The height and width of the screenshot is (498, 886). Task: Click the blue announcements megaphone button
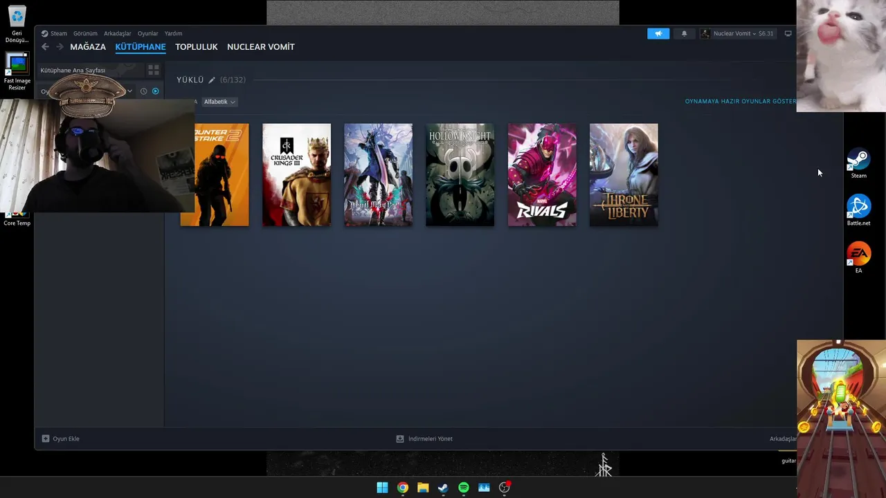658,33
